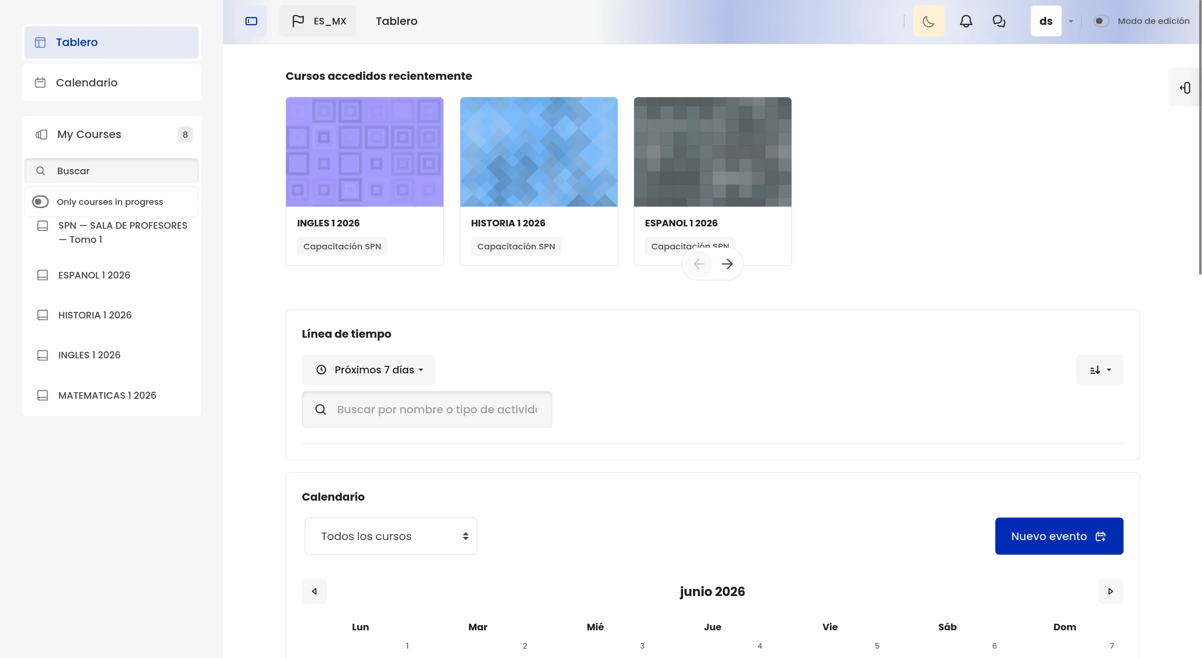Toggle Modo de edición switch
The image size is (1202, 658).
[1101, 21]
